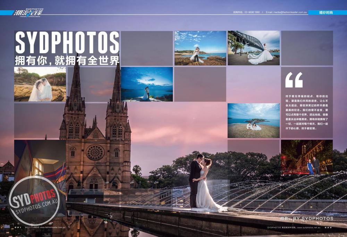Click the photo credit 摄影: BY SYDPHOTOS
This screenshot has height=237, width=347.
(307, 219)
